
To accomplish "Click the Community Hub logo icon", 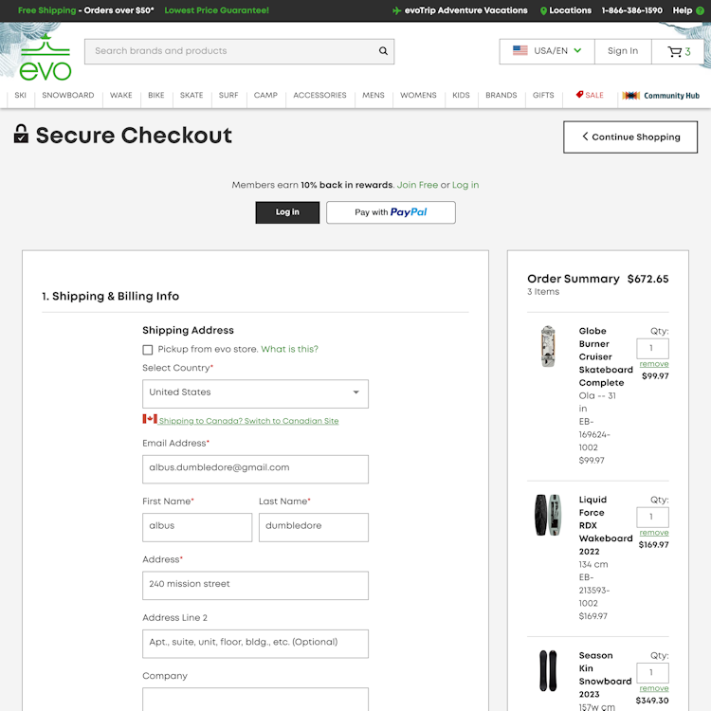I will point(630,95).
